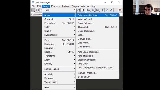Expand the Hyperstacks submenu
Screen dimensions: 160x90
tap(59, 35)
